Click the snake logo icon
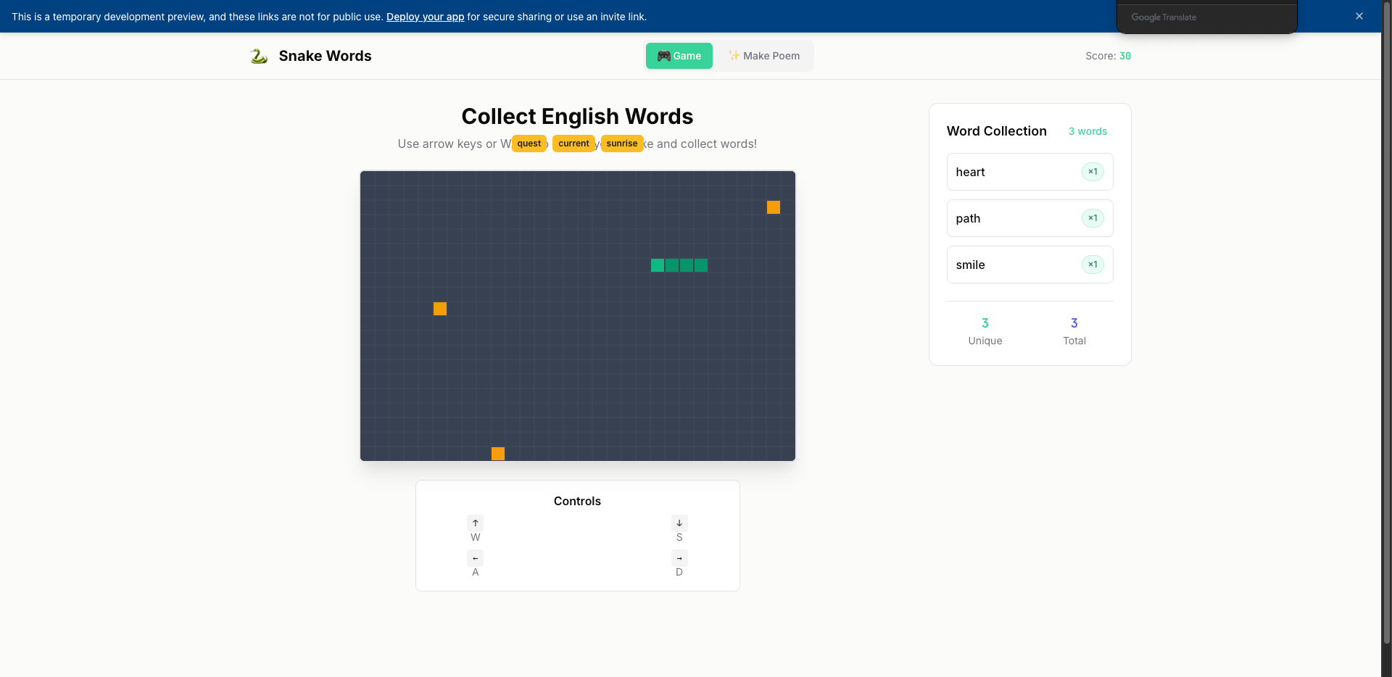 pos(259,56)
